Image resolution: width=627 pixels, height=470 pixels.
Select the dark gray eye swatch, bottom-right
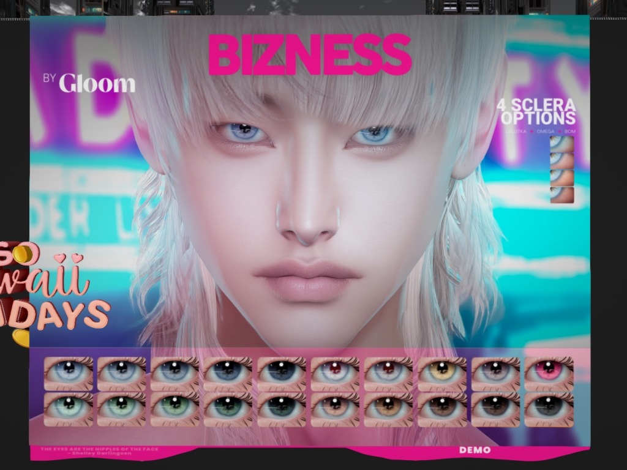(x=549, y=409)
